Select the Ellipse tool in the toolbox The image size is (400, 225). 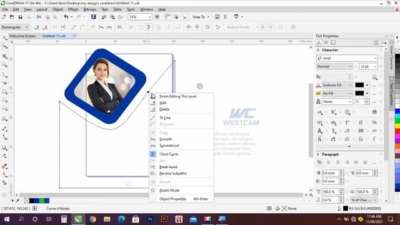(x=4, y=100)
